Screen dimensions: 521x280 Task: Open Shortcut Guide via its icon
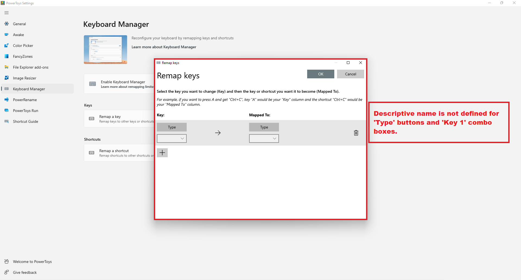tap(6, 121)
